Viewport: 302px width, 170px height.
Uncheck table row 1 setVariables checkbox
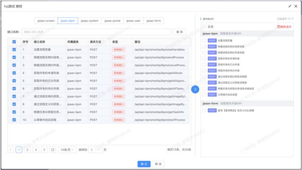pyautogui.click(x=14, y=49)
